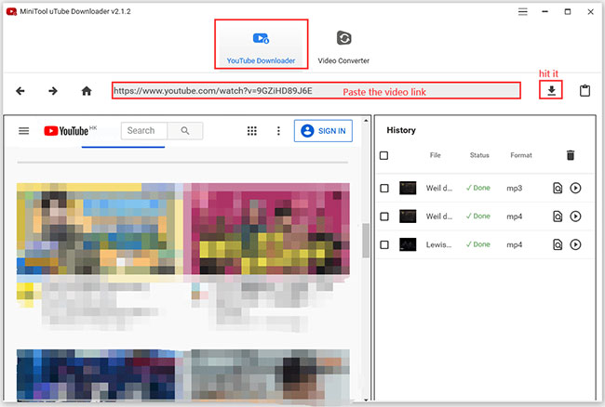Open the thumbnail of the Weil d... mp4 entry
605x407 pixels.
click(x=408, y=217)
